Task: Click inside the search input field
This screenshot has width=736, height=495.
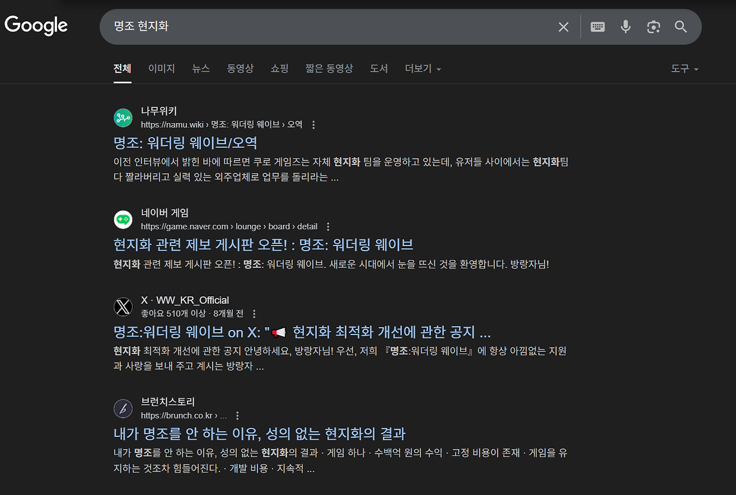Action: (x=287, y=26)
